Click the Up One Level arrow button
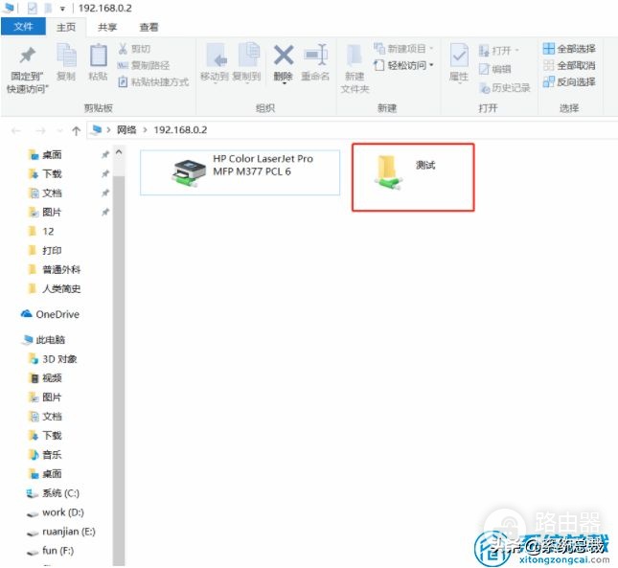This screenshot has height=568, width=618. click(x=76, y=130)
